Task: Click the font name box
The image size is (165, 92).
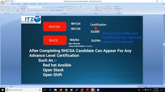Action: (x=33, y=7)
